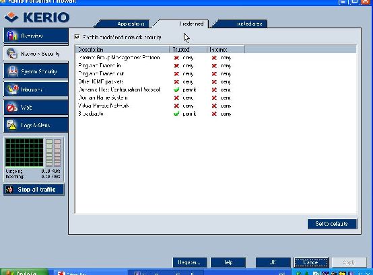373x275 pixels.
Task: Open the Overview section in sidebar
Action: 36,36
